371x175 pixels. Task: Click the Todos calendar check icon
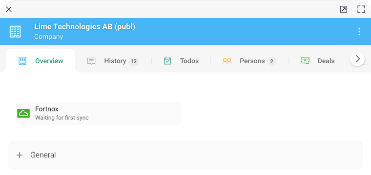[x=167, y=61]
